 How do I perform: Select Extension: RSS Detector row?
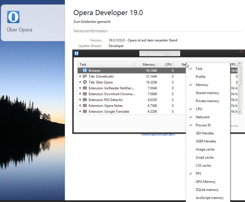132,100
